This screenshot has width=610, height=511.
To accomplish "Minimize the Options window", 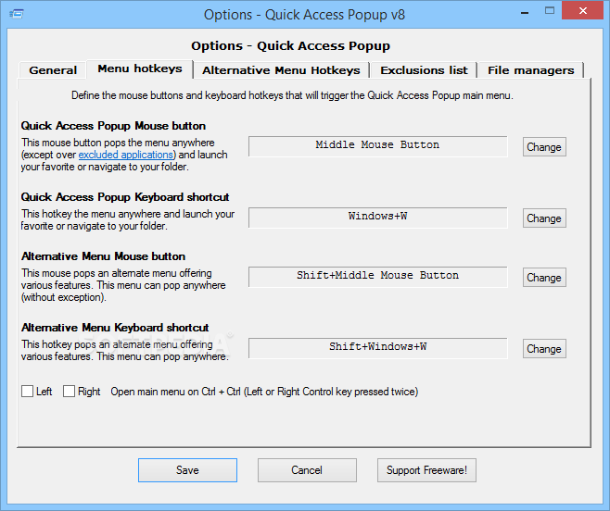I will (x=525, y=12).
